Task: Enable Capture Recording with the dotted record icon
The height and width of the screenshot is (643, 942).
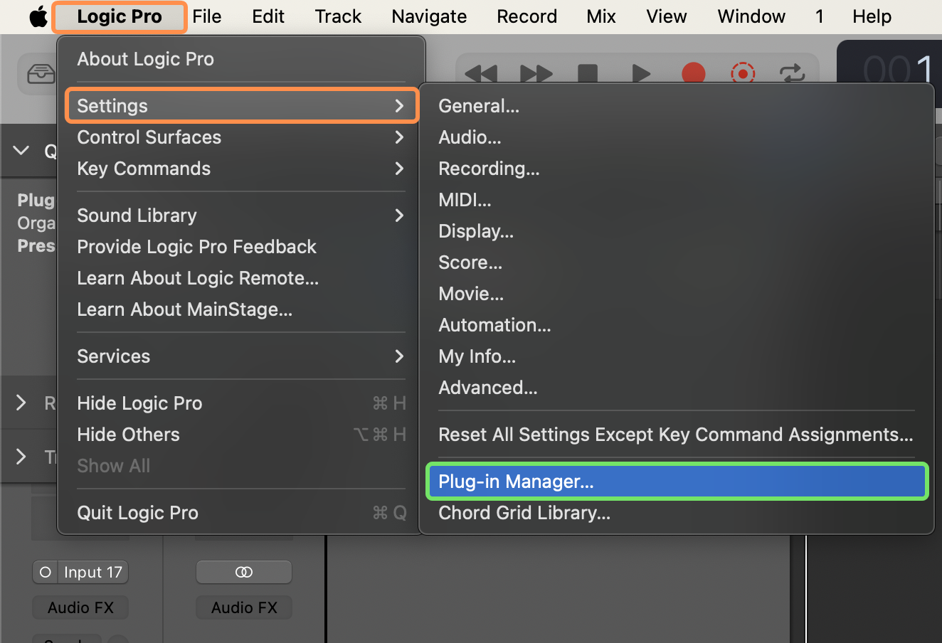Action: point(742,73)
